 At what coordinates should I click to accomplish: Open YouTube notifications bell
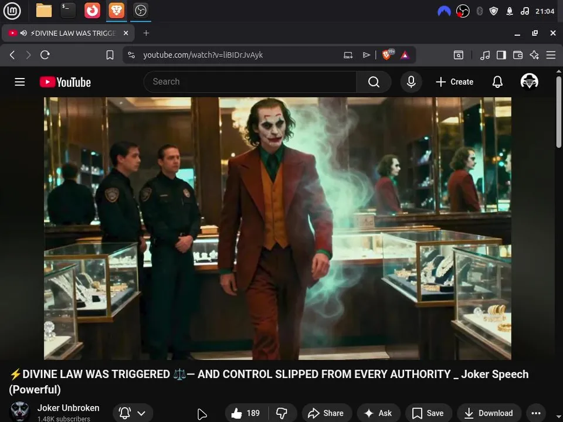tap(497, 82)
